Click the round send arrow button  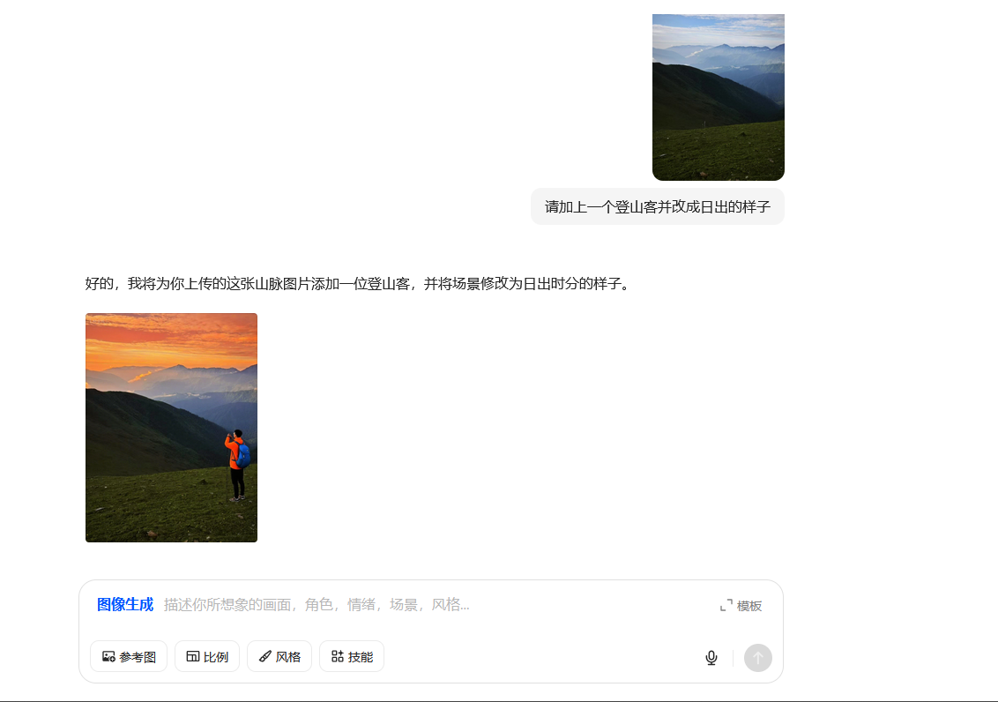click(758, 657)
